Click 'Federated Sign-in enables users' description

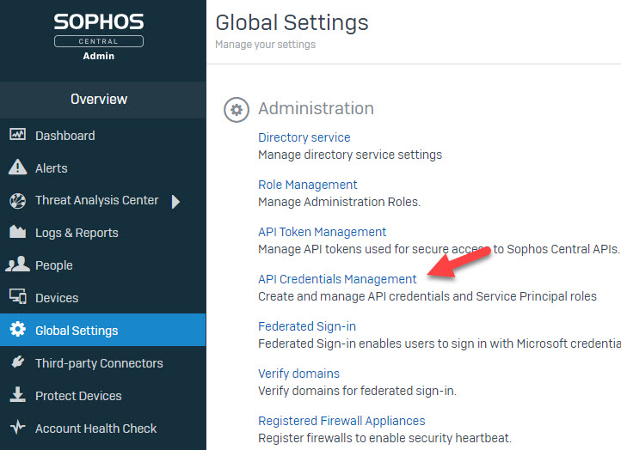click(440, 344)
